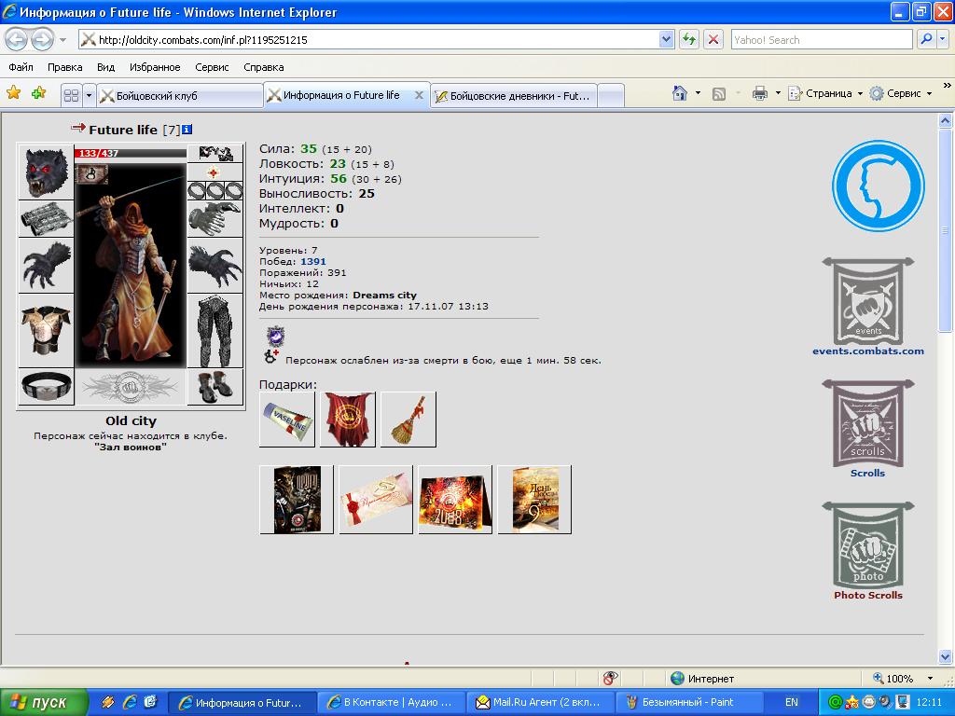Open the Photo Scrolls link
The height and width of the screenshot is (716, 955).
point(868,595)
